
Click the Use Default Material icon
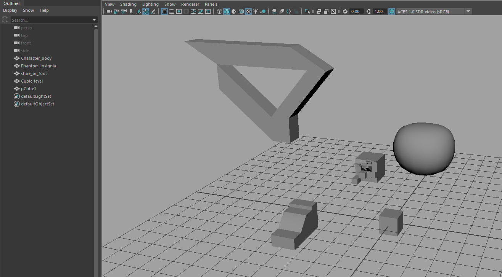pos(234,11)
